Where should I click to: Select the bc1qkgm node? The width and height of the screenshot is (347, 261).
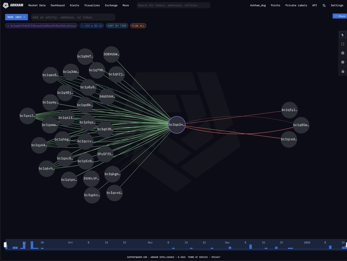tap(112, 174)
